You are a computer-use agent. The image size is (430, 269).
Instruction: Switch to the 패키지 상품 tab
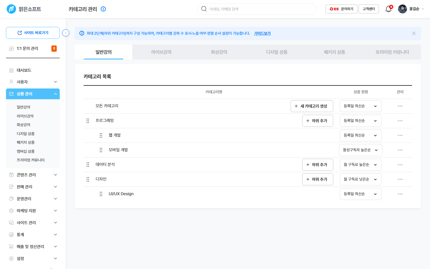pyautogui.click(x=334, y=52)
